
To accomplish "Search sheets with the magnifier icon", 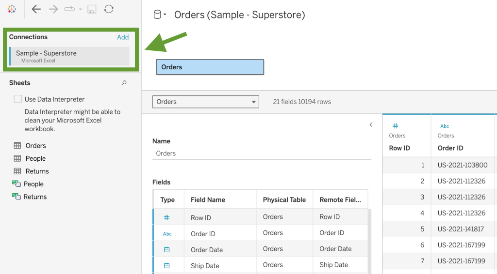I will point(124,83).
